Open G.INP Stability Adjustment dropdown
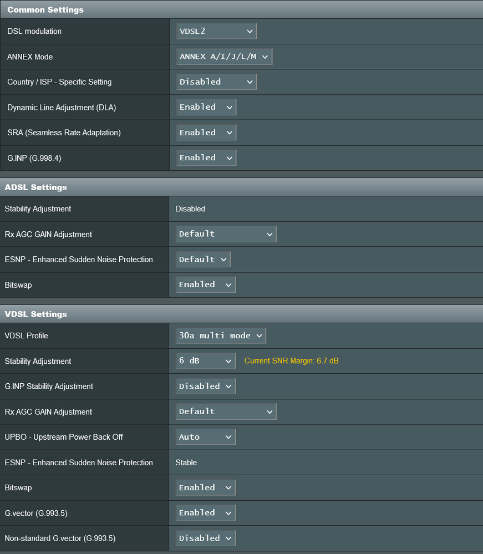The image size is (483, 554). (206, 387)
